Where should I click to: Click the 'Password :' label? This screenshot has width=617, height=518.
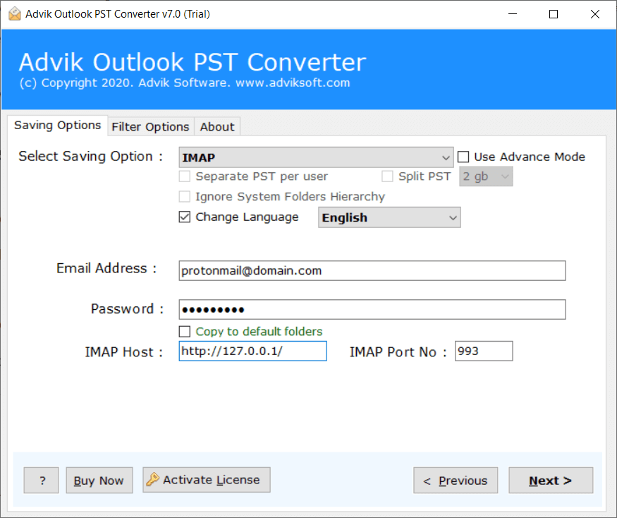click(127, 309)
